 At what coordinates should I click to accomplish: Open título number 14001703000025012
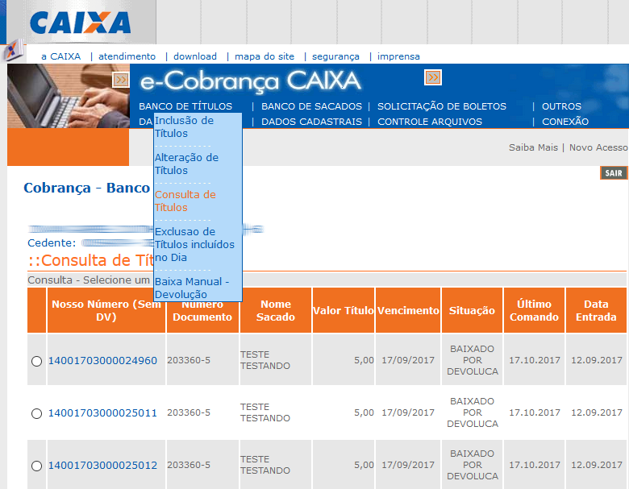pos(102,466)
